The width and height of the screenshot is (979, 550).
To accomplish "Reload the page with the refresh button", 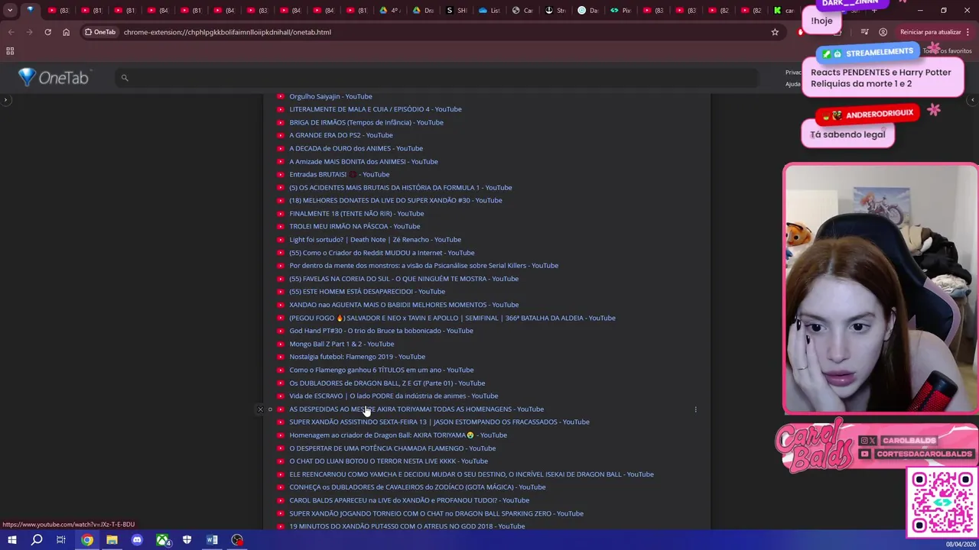I will 47,32.
